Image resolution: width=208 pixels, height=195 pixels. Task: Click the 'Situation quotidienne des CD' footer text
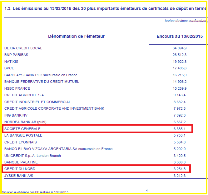pos(35,192)
